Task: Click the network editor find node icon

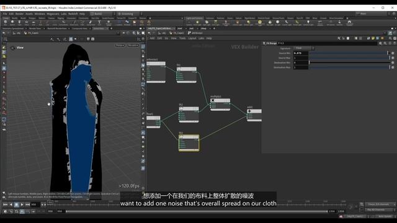Action: [390, 38]
